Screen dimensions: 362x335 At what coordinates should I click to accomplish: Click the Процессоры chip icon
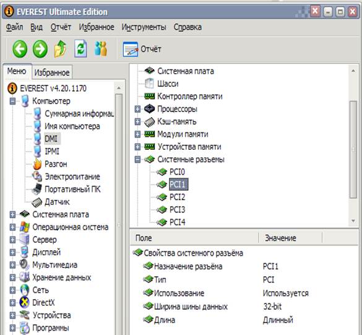click(149, 108)
